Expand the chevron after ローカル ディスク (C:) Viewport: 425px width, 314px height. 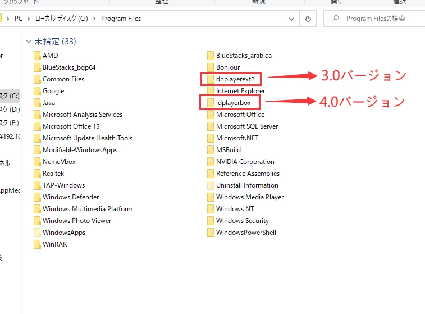pyautogui.click(x=94, y=19)
